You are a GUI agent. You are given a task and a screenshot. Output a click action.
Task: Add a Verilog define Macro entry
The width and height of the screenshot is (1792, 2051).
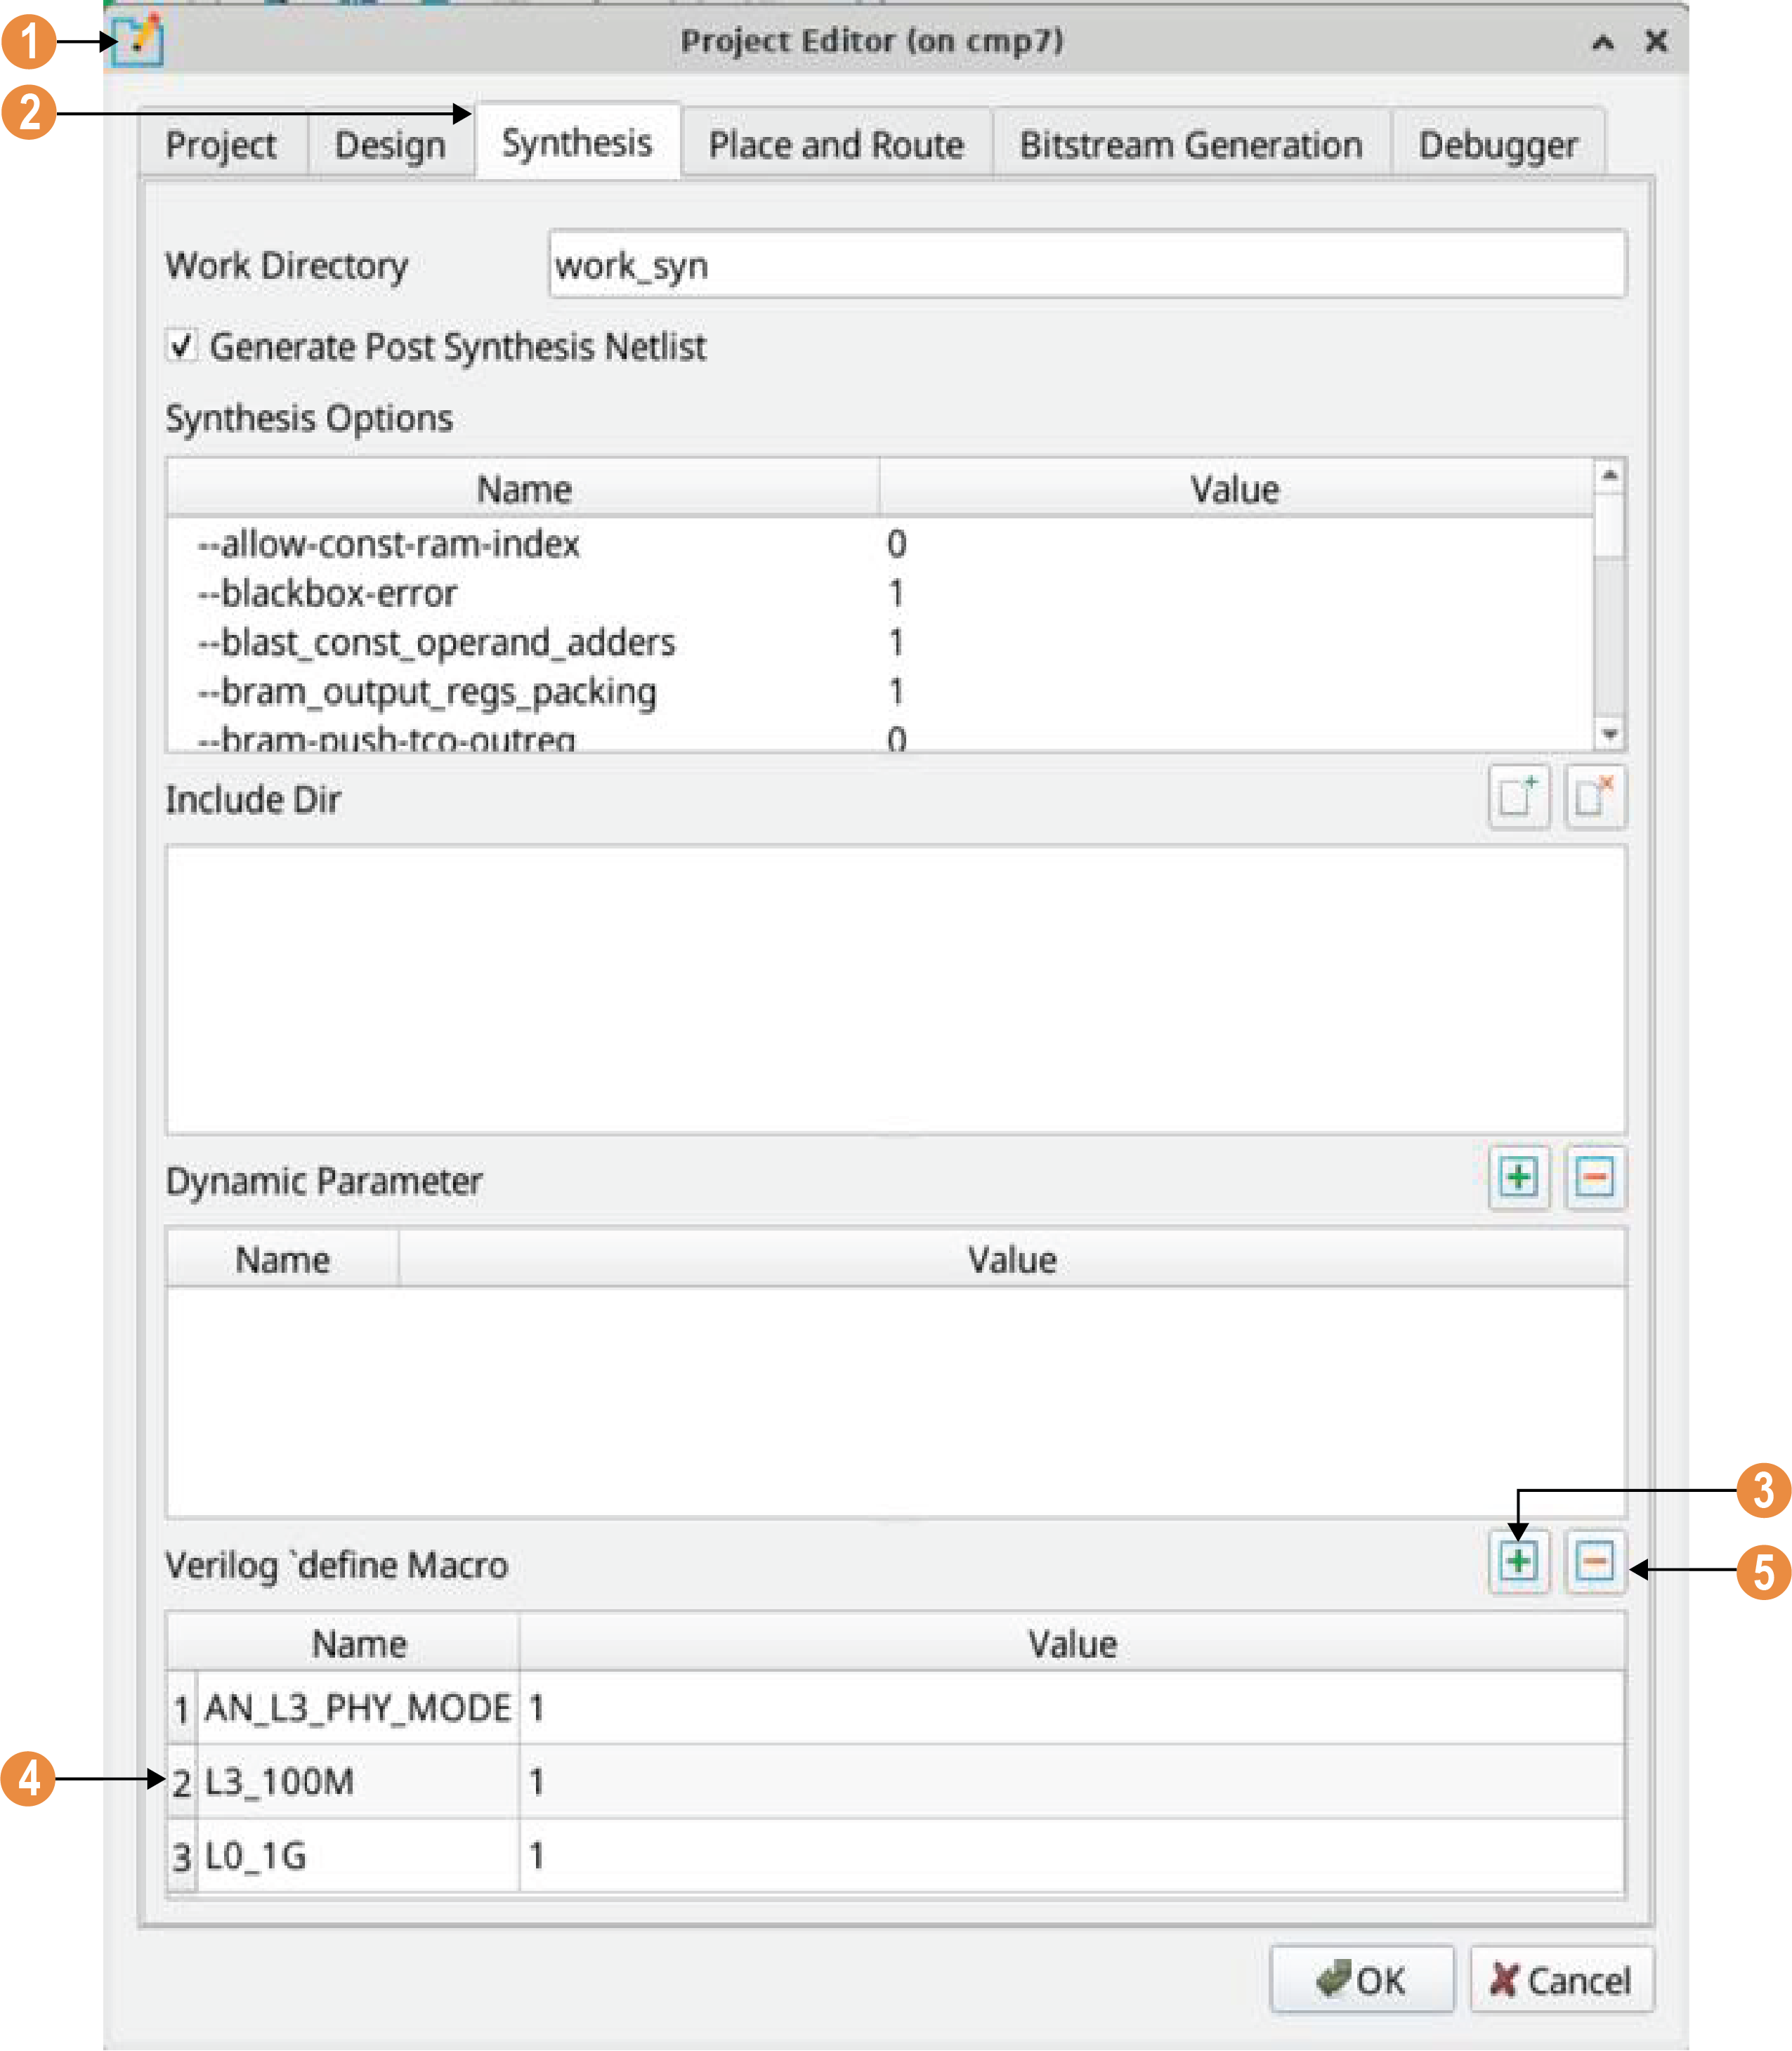[x=1518, y=1561]
